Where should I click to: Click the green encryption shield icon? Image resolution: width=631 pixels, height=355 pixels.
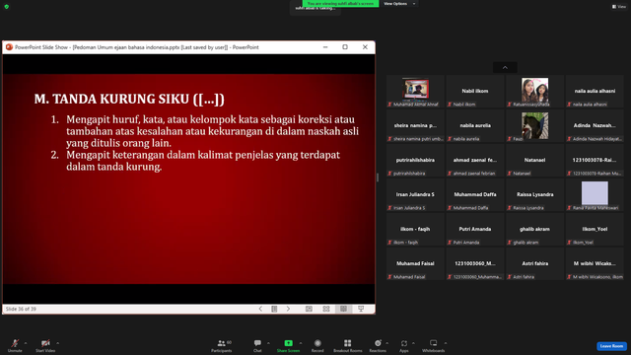7,7
